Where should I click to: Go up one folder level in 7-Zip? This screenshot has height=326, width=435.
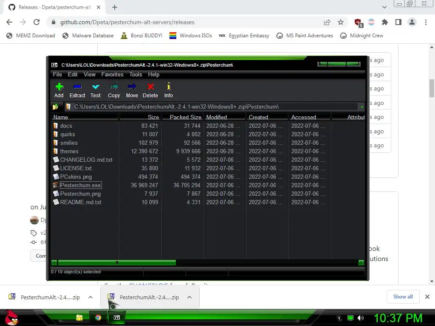[x=56, y=107]
